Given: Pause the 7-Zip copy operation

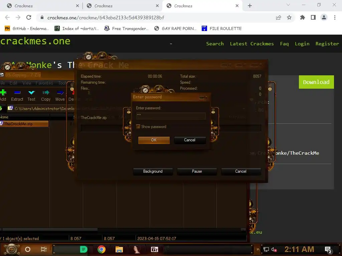Looking at the screenshot, I should (x=197, y=171).
